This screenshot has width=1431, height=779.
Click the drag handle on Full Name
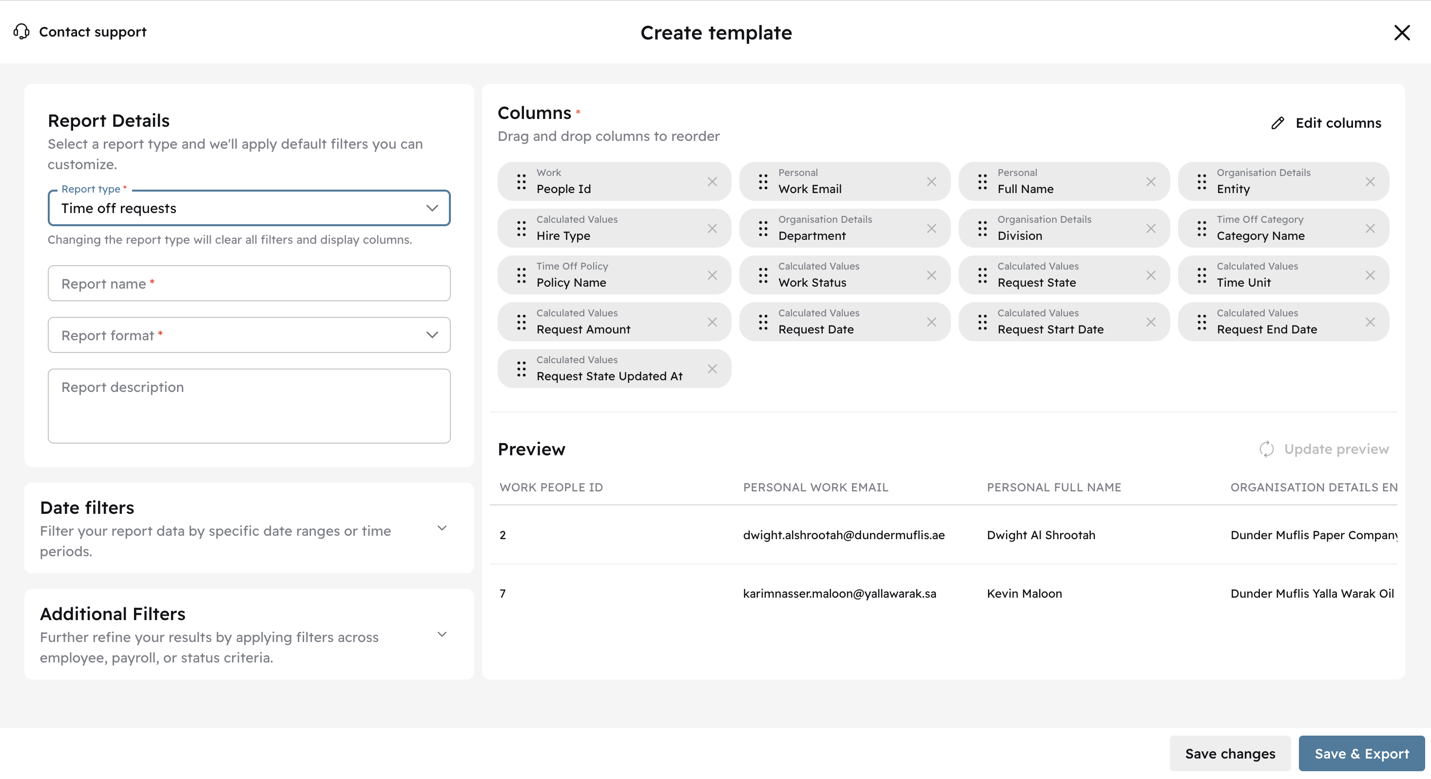[x=982, y=182]
